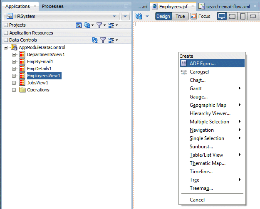Click the JobsView1 view object icon

coord(22,83)
